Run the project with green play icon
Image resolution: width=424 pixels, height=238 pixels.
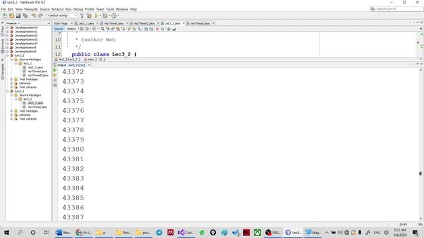coord(96,16)
